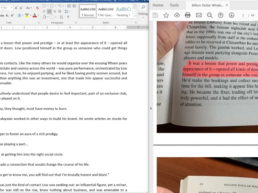
Task: Save the PDF file
Action: click(155, 15)
